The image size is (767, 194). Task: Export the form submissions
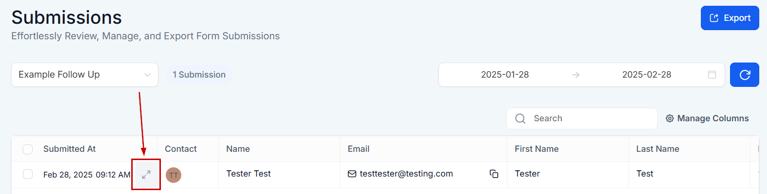(730, 18)
